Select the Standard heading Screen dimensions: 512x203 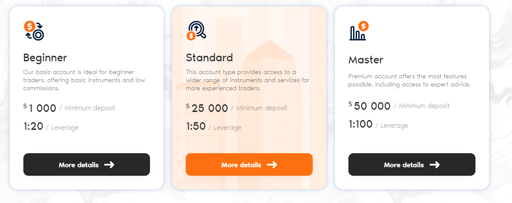click(x=209, y=57)
